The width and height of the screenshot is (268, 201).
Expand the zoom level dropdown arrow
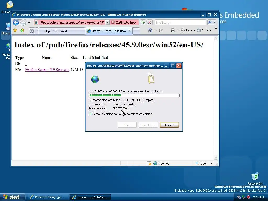click(211, 164)
